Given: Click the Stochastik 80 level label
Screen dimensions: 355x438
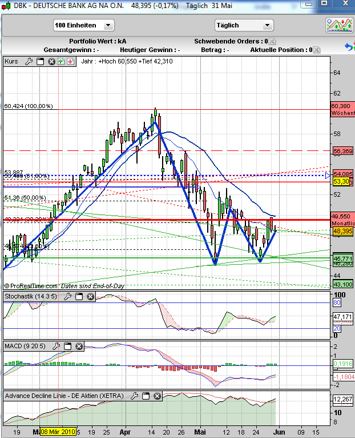Looking at the screenshot, I should click(x=337, y=302).
